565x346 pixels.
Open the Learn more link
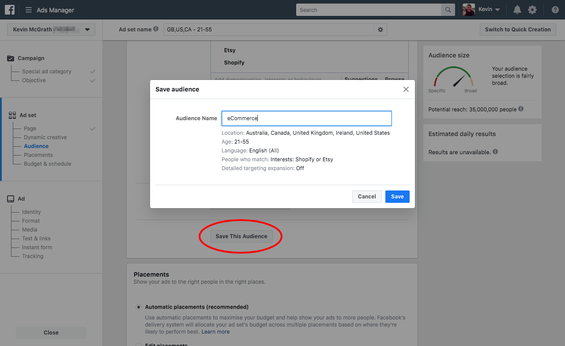[x=215, y=332]
